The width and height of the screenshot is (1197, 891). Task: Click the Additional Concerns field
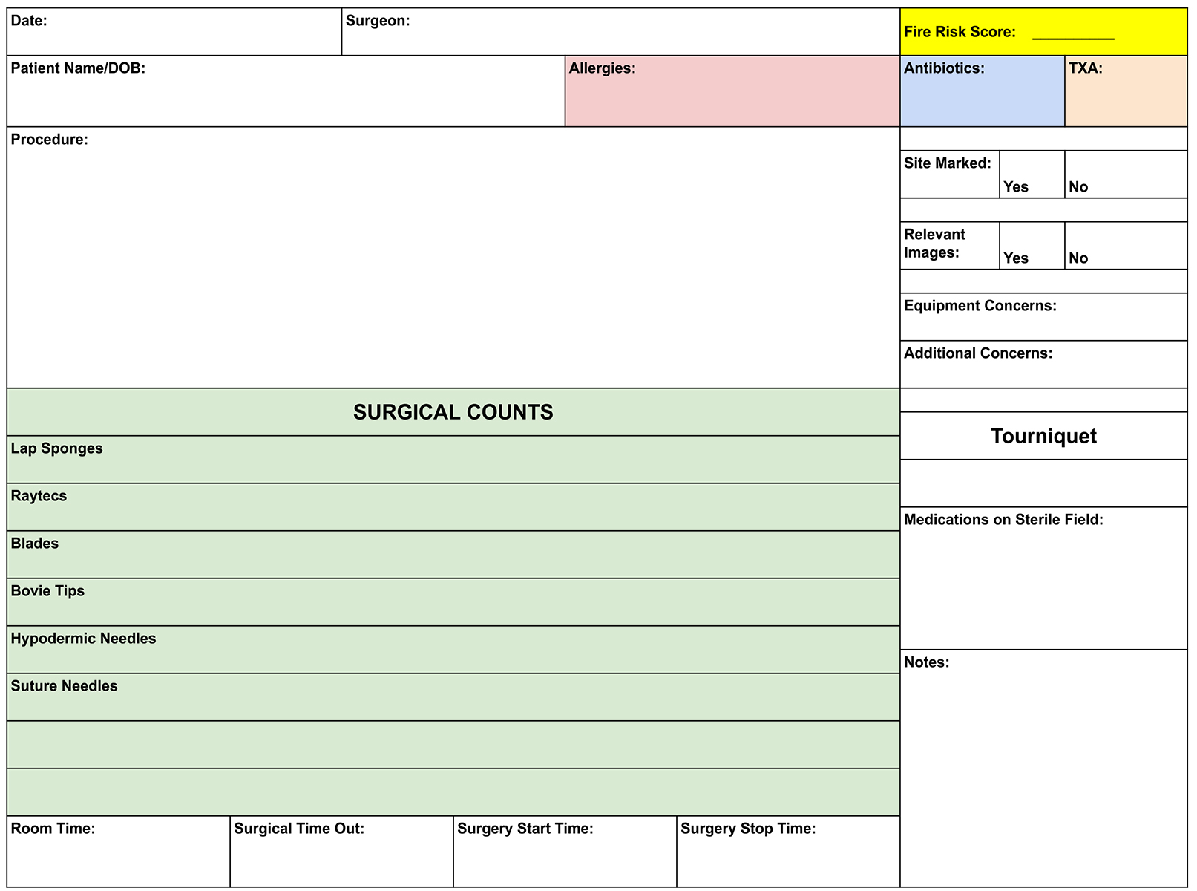pyautogui.click(x=1044, y=365)
